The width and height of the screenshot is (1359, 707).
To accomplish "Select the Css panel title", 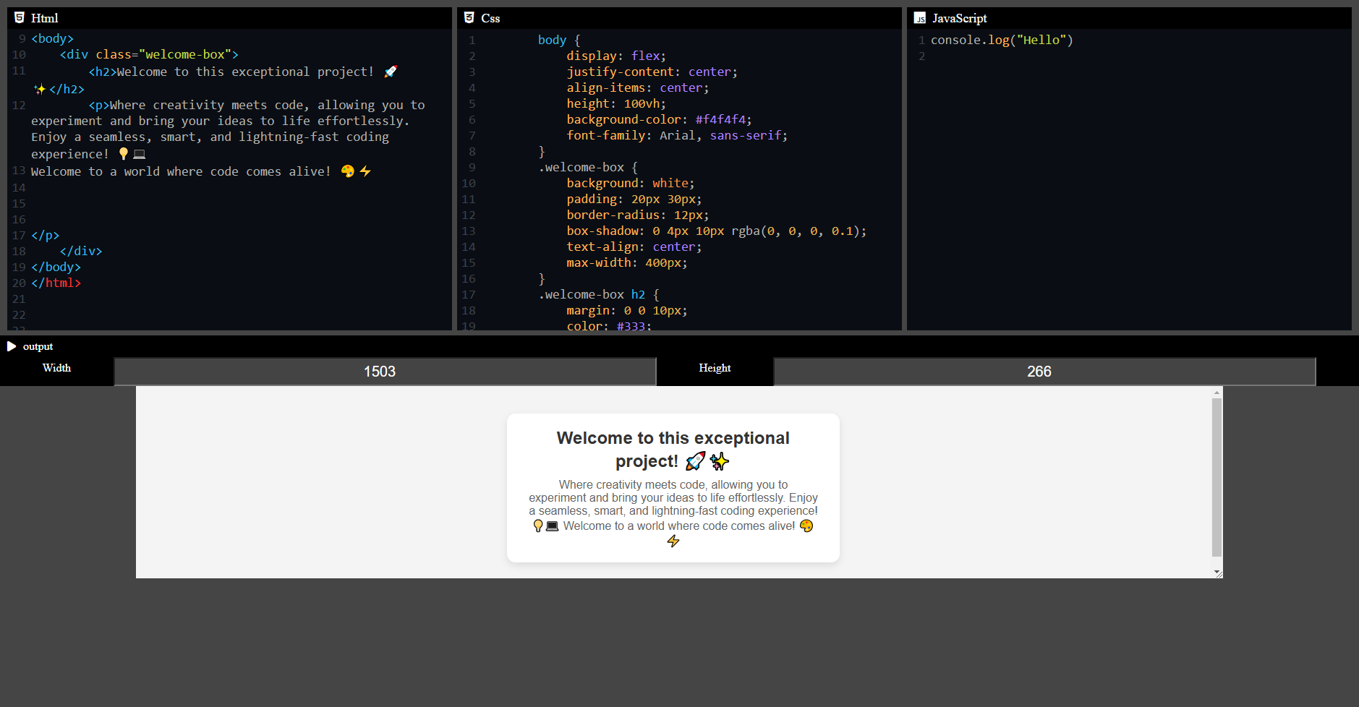I will (x=490, y=18).
